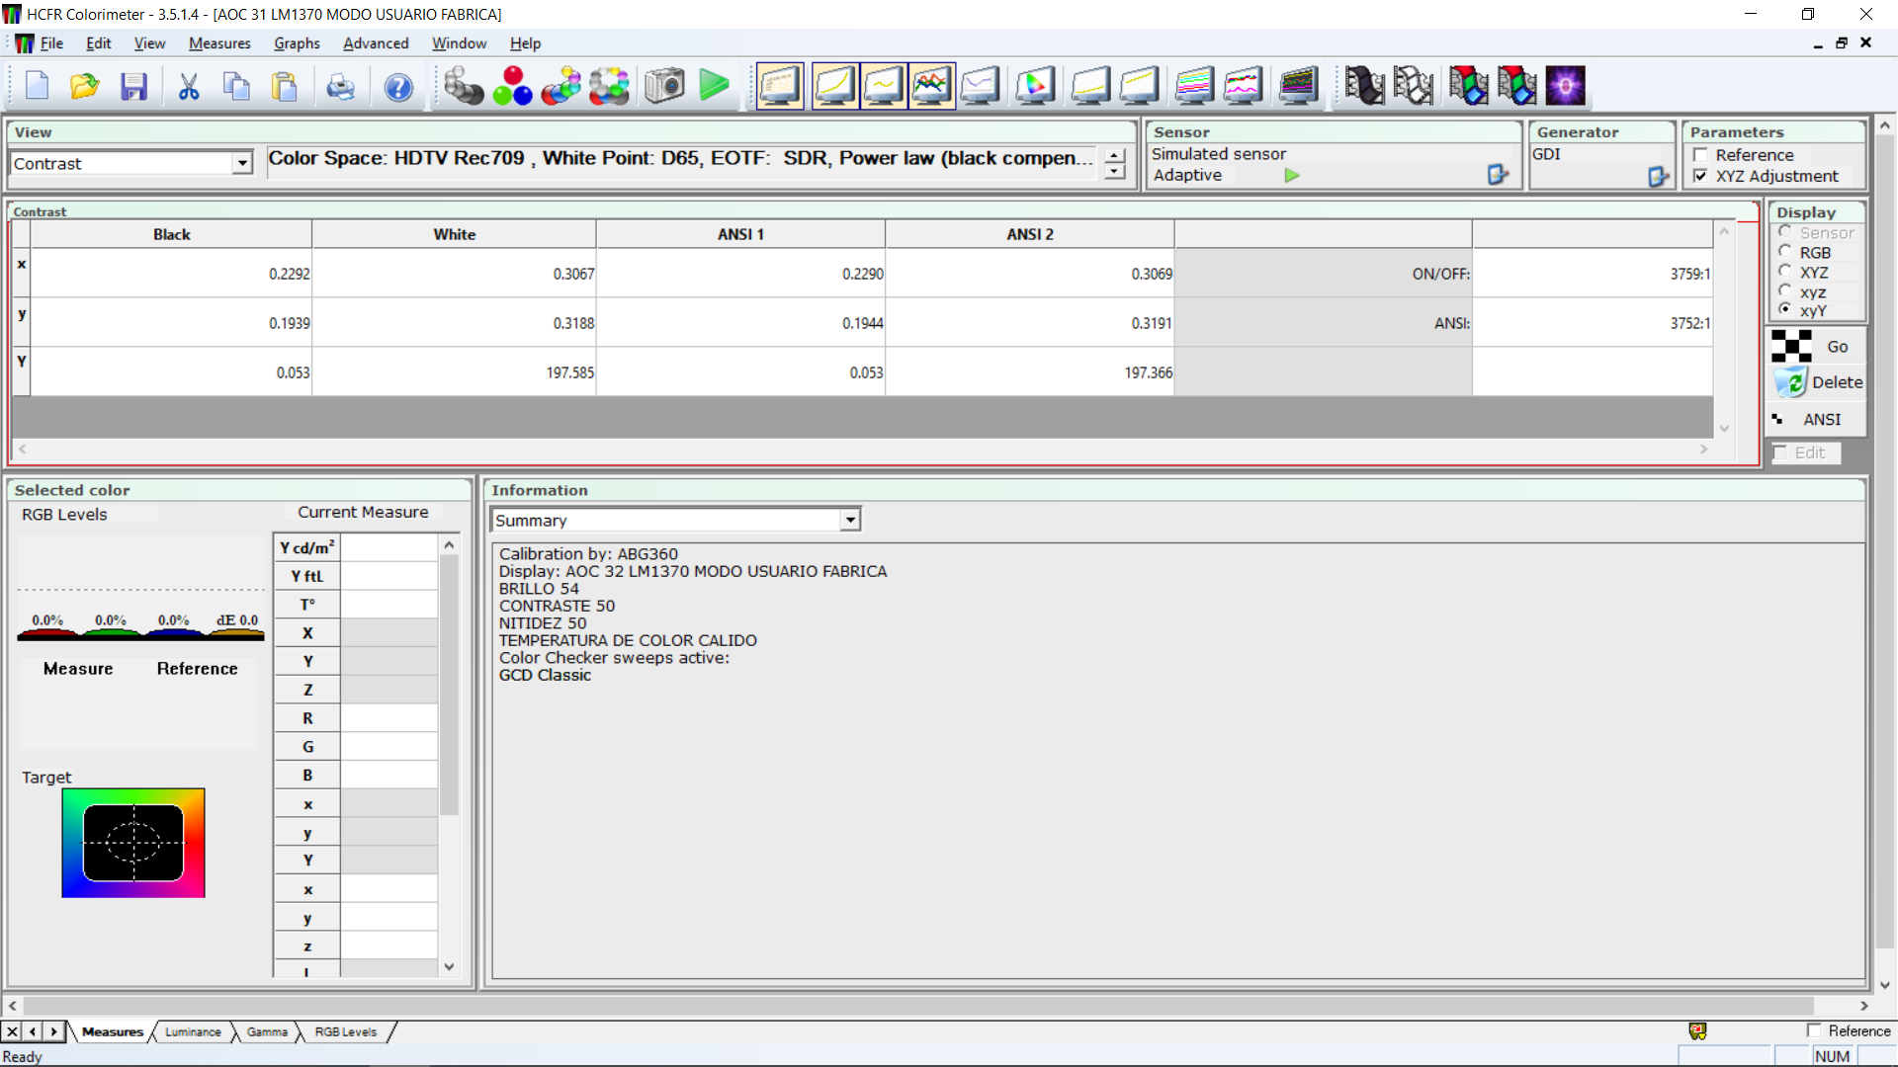Viewport: 1898px width, 1067px height.
Task: Click the icon left of bottom Reference checkbox
Action: (x=1697, y=1031)
